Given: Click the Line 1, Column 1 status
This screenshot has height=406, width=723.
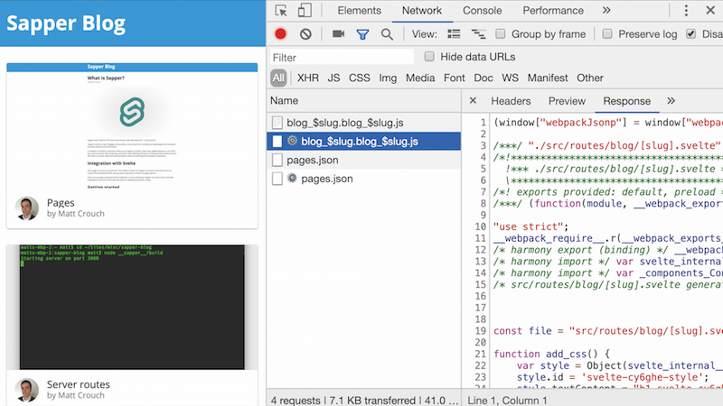Looking at the screenshot, I should tap(507, 400).
